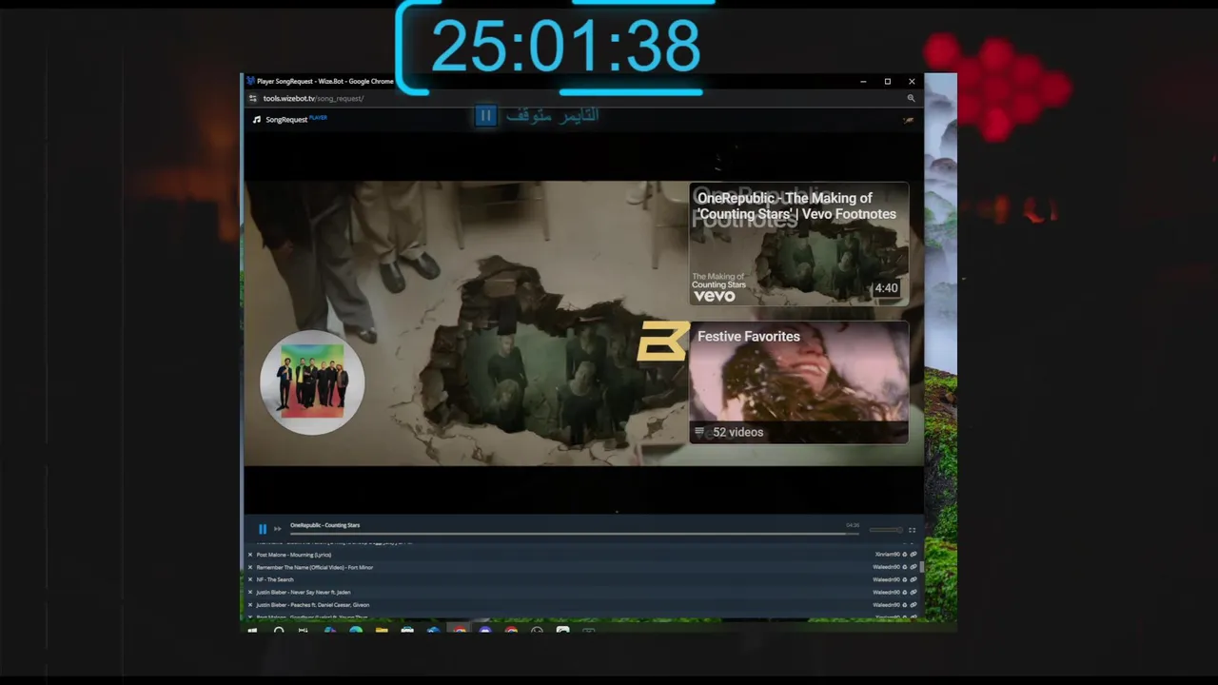This screenshot has height=685, width=1218.
Task: Remove Justin Bieber - Peaches from the queue
Action: [250, 605]
